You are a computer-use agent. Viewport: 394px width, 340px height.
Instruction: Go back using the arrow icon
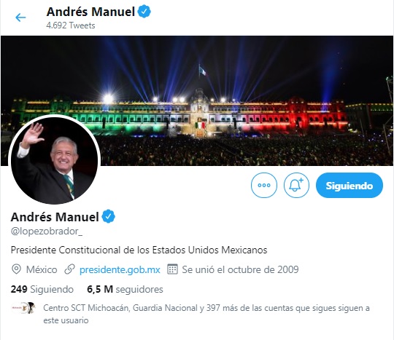pyautogui.click(x=20, y=17)
